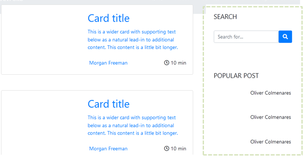The width and height of the screenshot is (304, 159).
Task: Click the magnifying glass search button
Action: [285, 36]
